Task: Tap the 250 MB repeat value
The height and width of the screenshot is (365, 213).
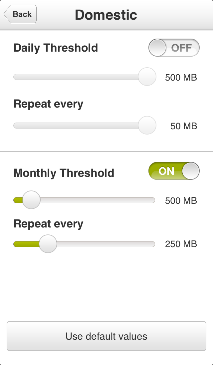Action: (181, 244)
